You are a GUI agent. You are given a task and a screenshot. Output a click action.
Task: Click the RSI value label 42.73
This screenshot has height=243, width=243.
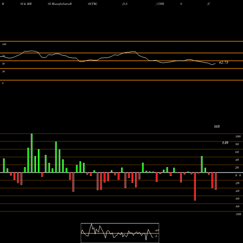click(224, 62)
